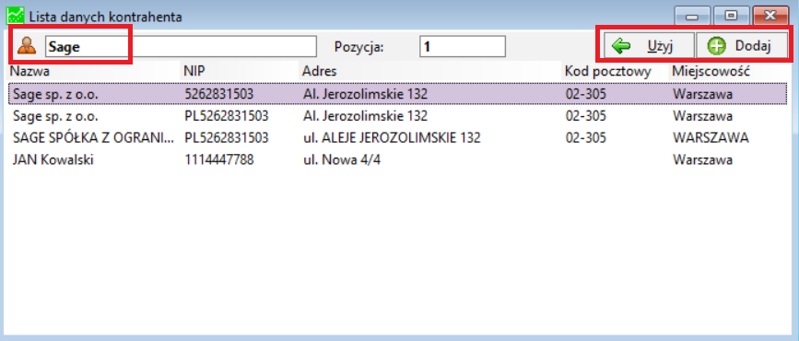Click address ul. Nowa 4/4
The height and width of the screenshot is (341, 799).
click(x=341, y=160)
